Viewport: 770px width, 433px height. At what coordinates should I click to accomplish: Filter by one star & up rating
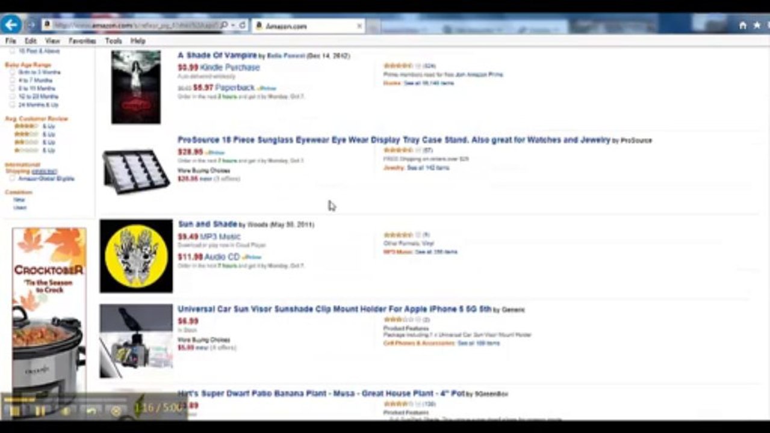point(34,150)
